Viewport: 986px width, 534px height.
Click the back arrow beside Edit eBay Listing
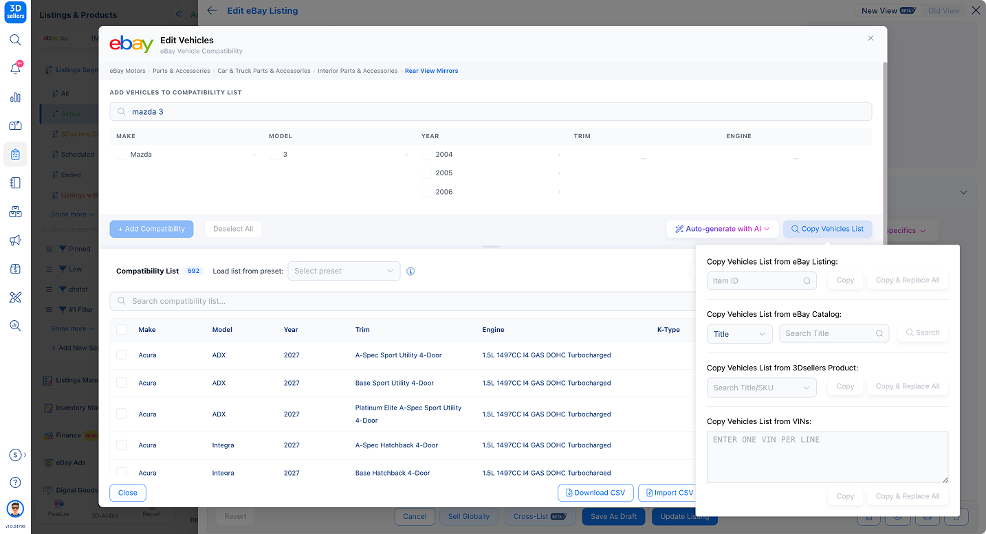[212, 11]
